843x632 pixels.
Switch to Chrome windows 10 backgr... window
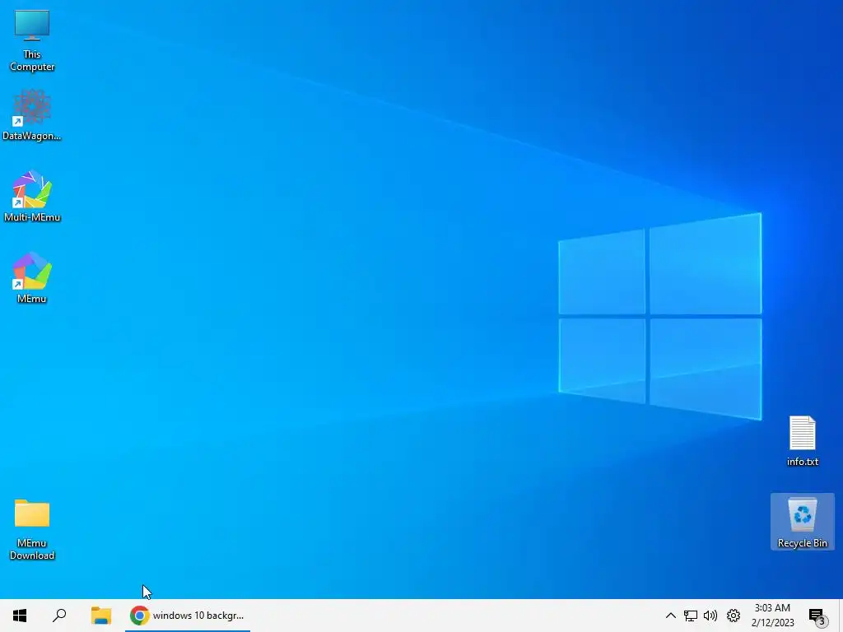(x=188, y=616)
